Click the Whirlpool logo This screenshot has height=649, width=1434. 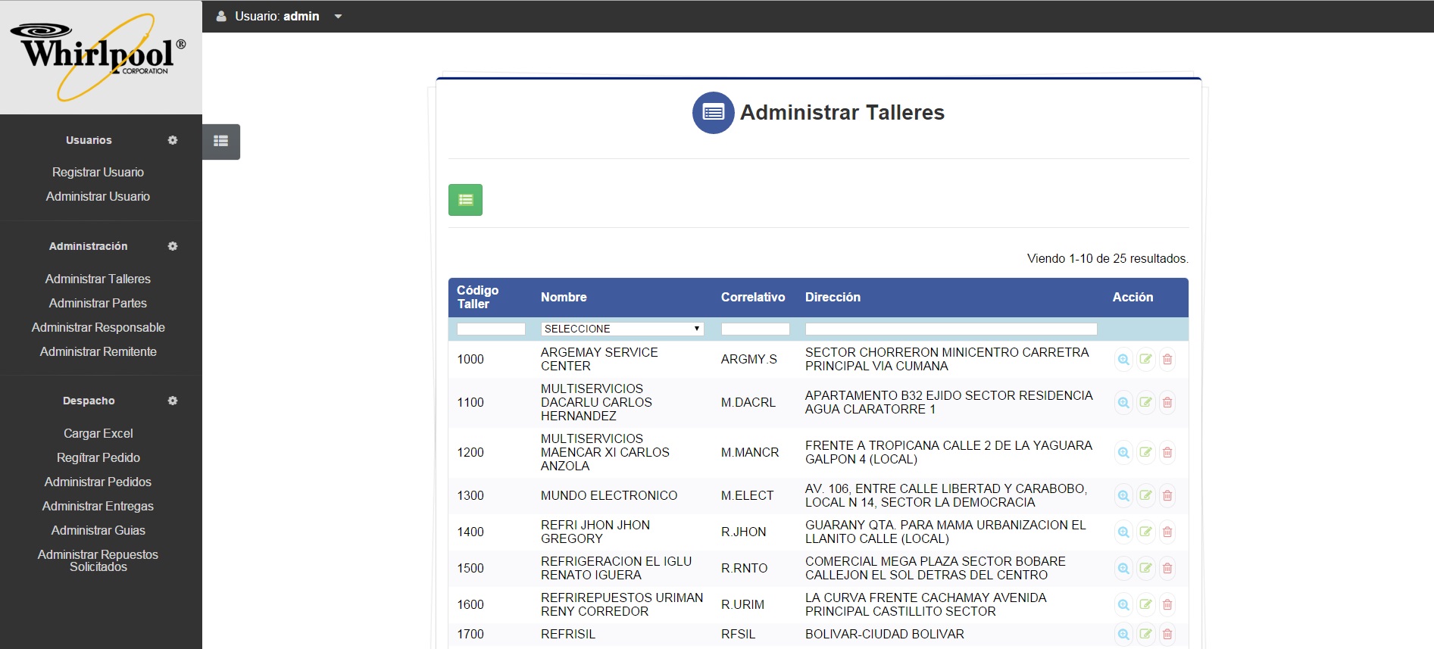[99, 57]
